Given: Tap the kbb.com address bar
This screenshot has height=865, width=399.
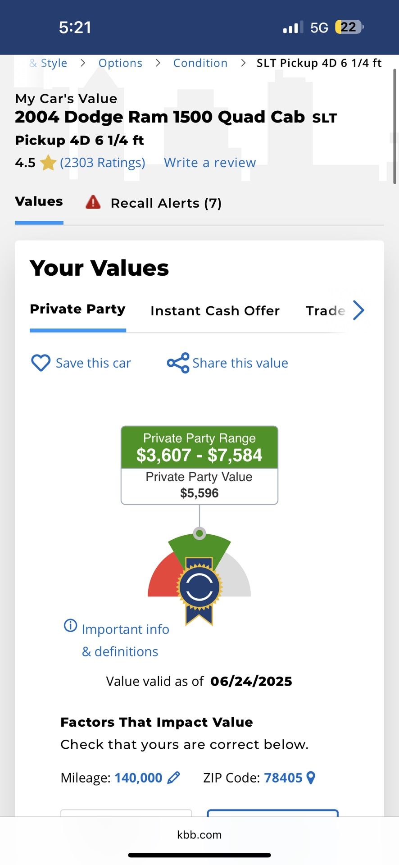Looking at the screenshot, I should pyautogui.click(x=199, y=835).
